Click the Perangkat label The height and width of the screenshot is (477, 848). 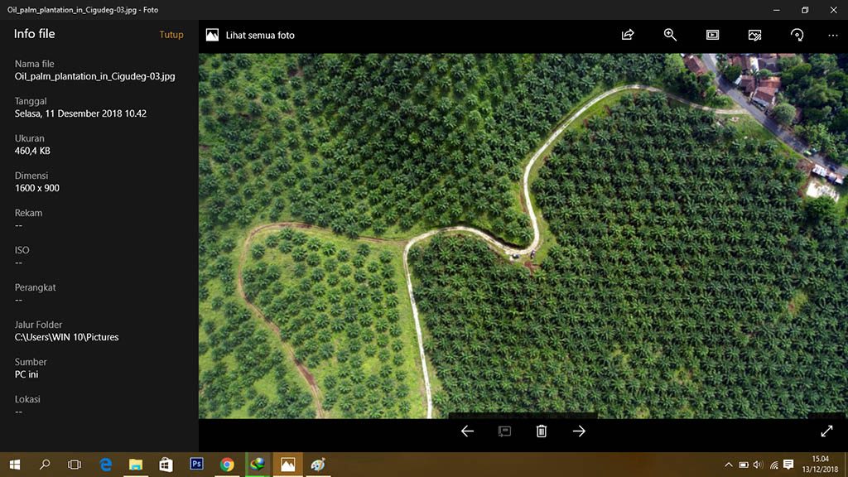click(x=35, y=287)
